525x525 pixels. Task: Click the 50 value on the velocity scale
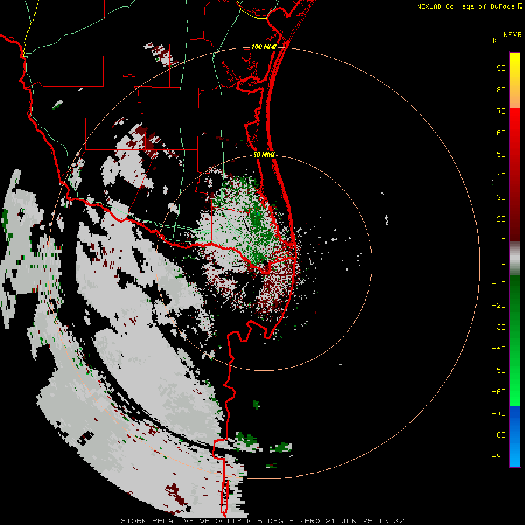501,155
